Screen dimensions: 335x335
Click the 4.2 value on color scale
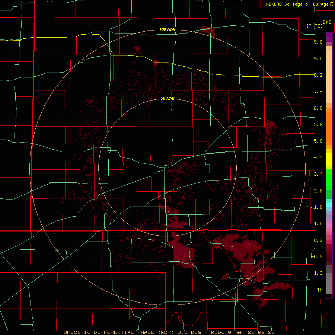tap(318, 158)
